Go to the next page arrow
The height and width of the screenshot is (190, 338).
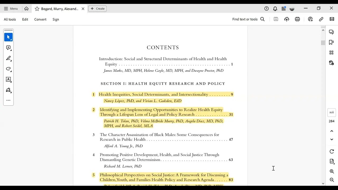point(332,139)
